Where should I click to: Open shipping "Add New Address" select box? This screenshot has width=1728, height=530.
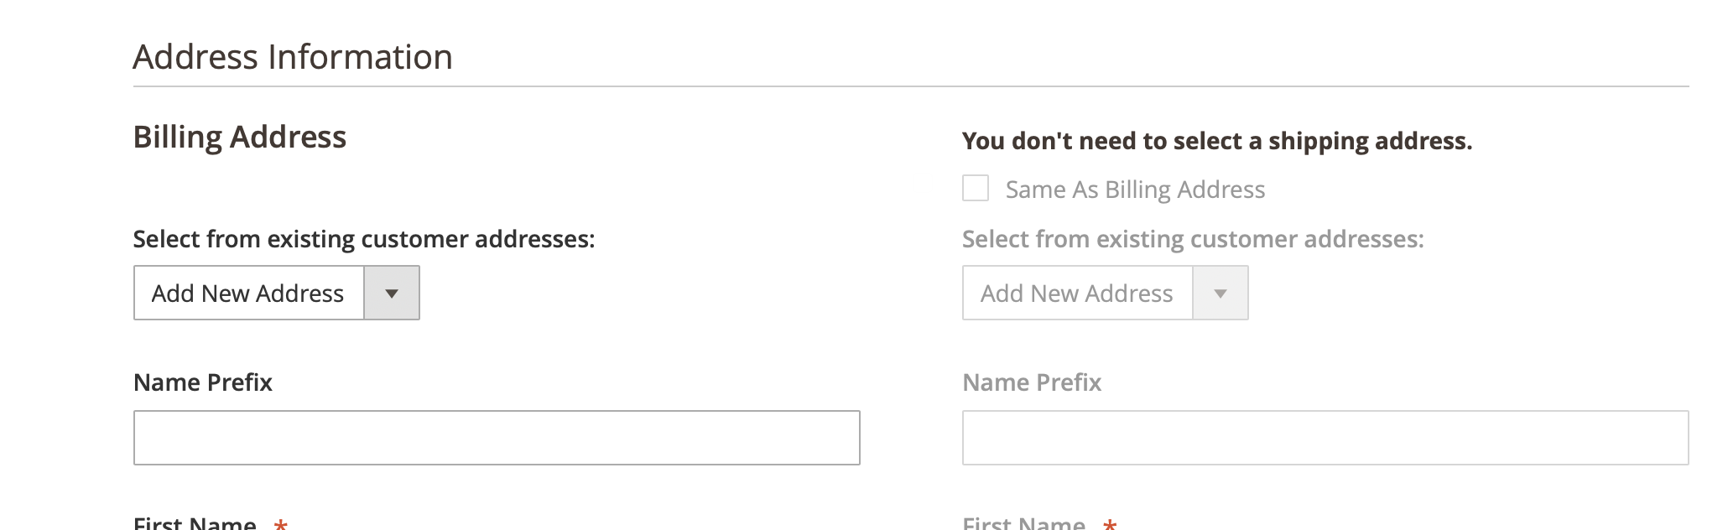click(x=1077, y=294)
